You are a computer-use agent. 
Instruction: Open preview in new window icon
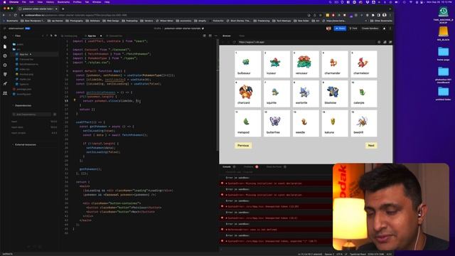[x=390, y=42]
